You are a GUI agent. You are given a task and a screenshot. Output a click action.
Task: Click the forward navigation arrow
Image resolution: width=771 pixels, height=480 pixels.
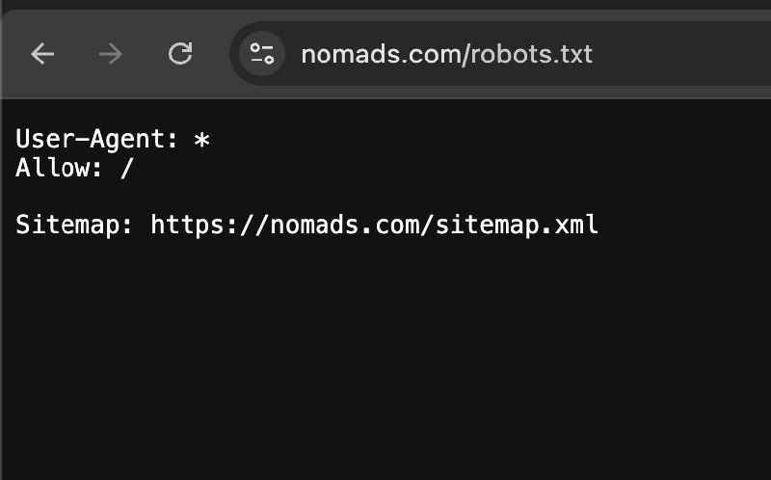(111, 54)
